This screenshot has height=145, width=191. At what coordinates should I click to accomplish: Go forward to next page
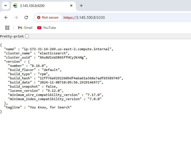(16, 17)
